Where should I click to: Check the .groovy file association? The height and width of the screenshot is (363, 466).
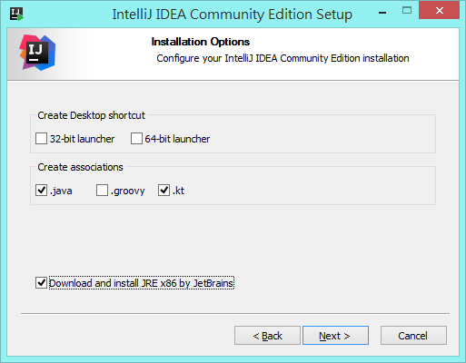point(102,191)
